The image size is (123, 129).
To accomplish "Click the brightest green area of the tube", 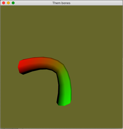I will 68,101.
